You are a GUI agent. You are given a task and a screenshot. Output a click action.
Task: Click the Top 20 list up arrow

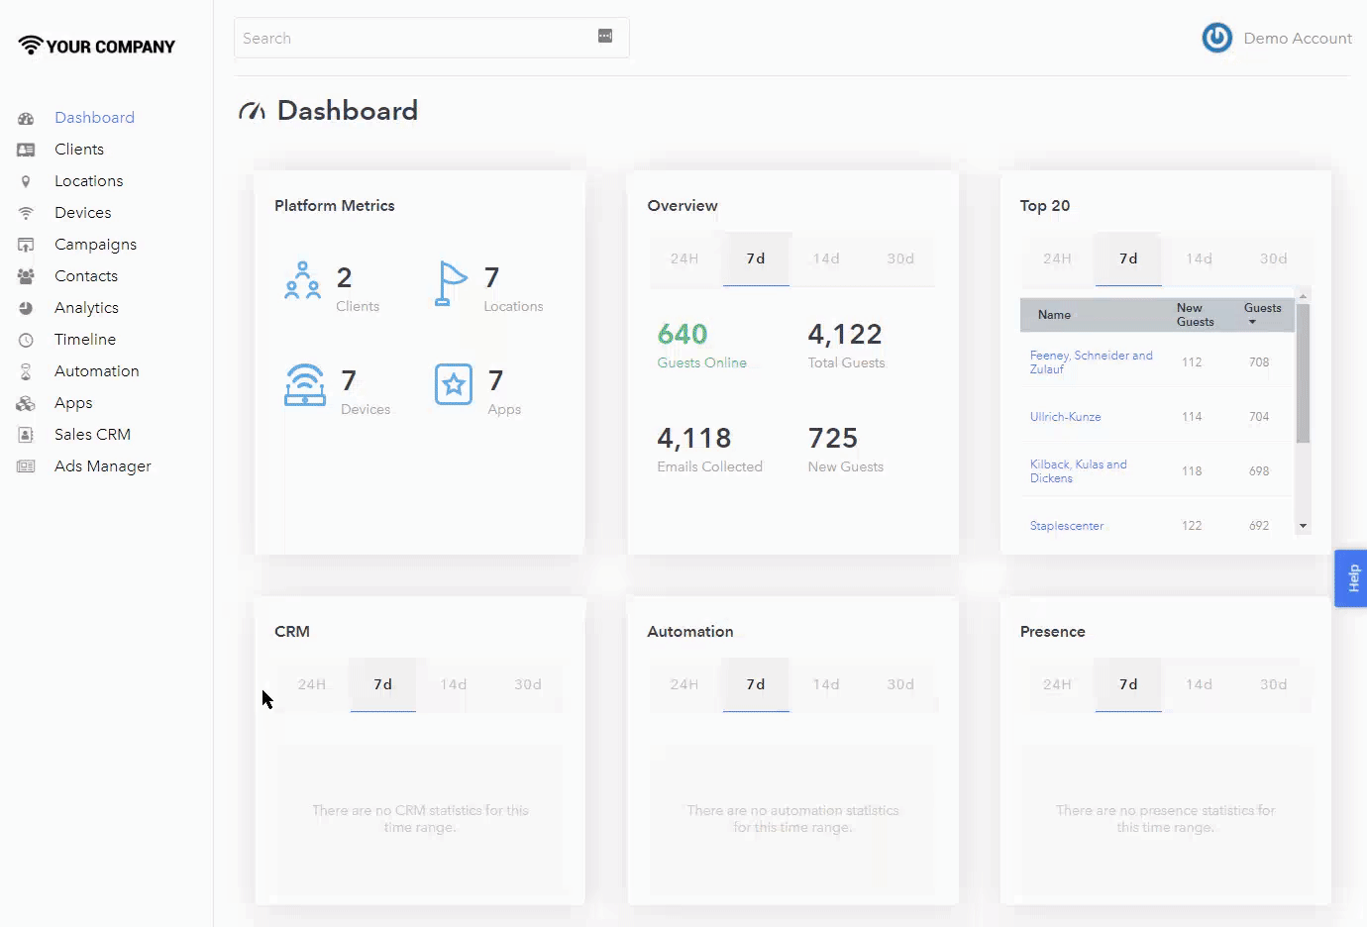tap(1303, 296)
